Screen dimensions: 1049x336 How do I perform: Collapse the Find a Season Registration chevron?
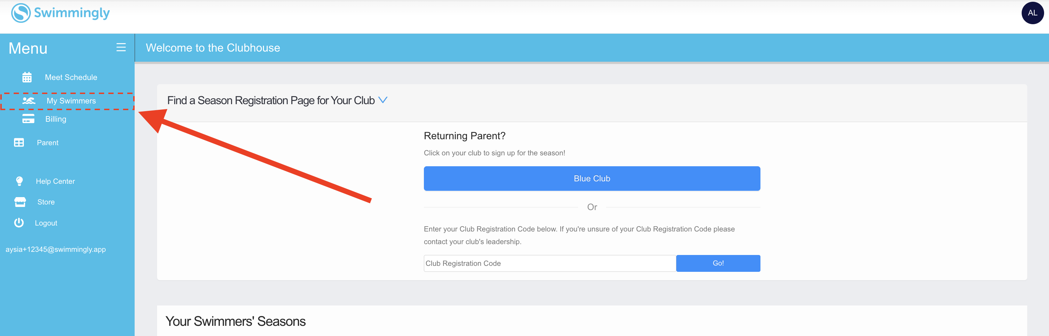(383, 100)
